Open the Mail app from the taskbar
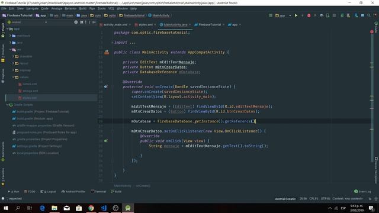Screen dimensions: 379x213 click(x=67, y=208)
